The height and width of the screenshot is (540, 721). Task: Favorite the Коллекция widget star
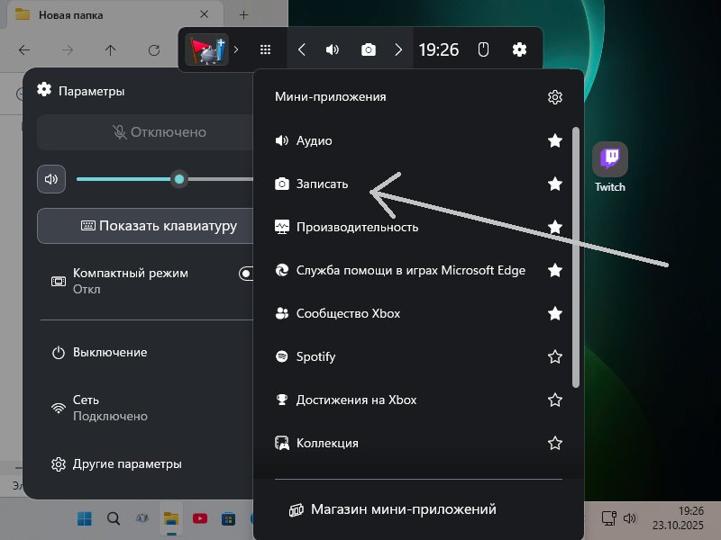coord(555,443)
